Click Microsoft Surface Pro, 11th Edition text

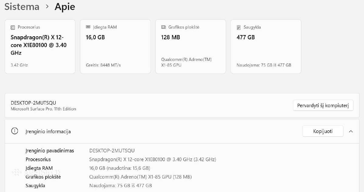43,109
